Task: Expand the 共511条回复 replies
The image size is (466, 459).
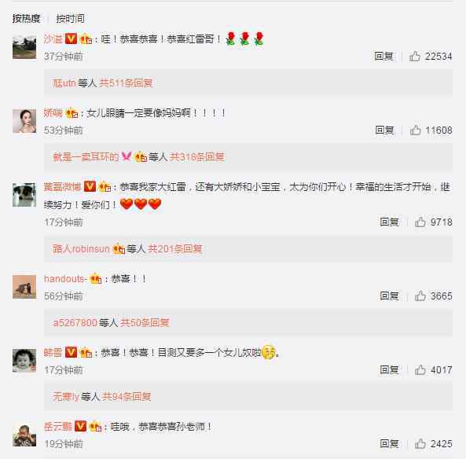Action: tap(126, 83)
